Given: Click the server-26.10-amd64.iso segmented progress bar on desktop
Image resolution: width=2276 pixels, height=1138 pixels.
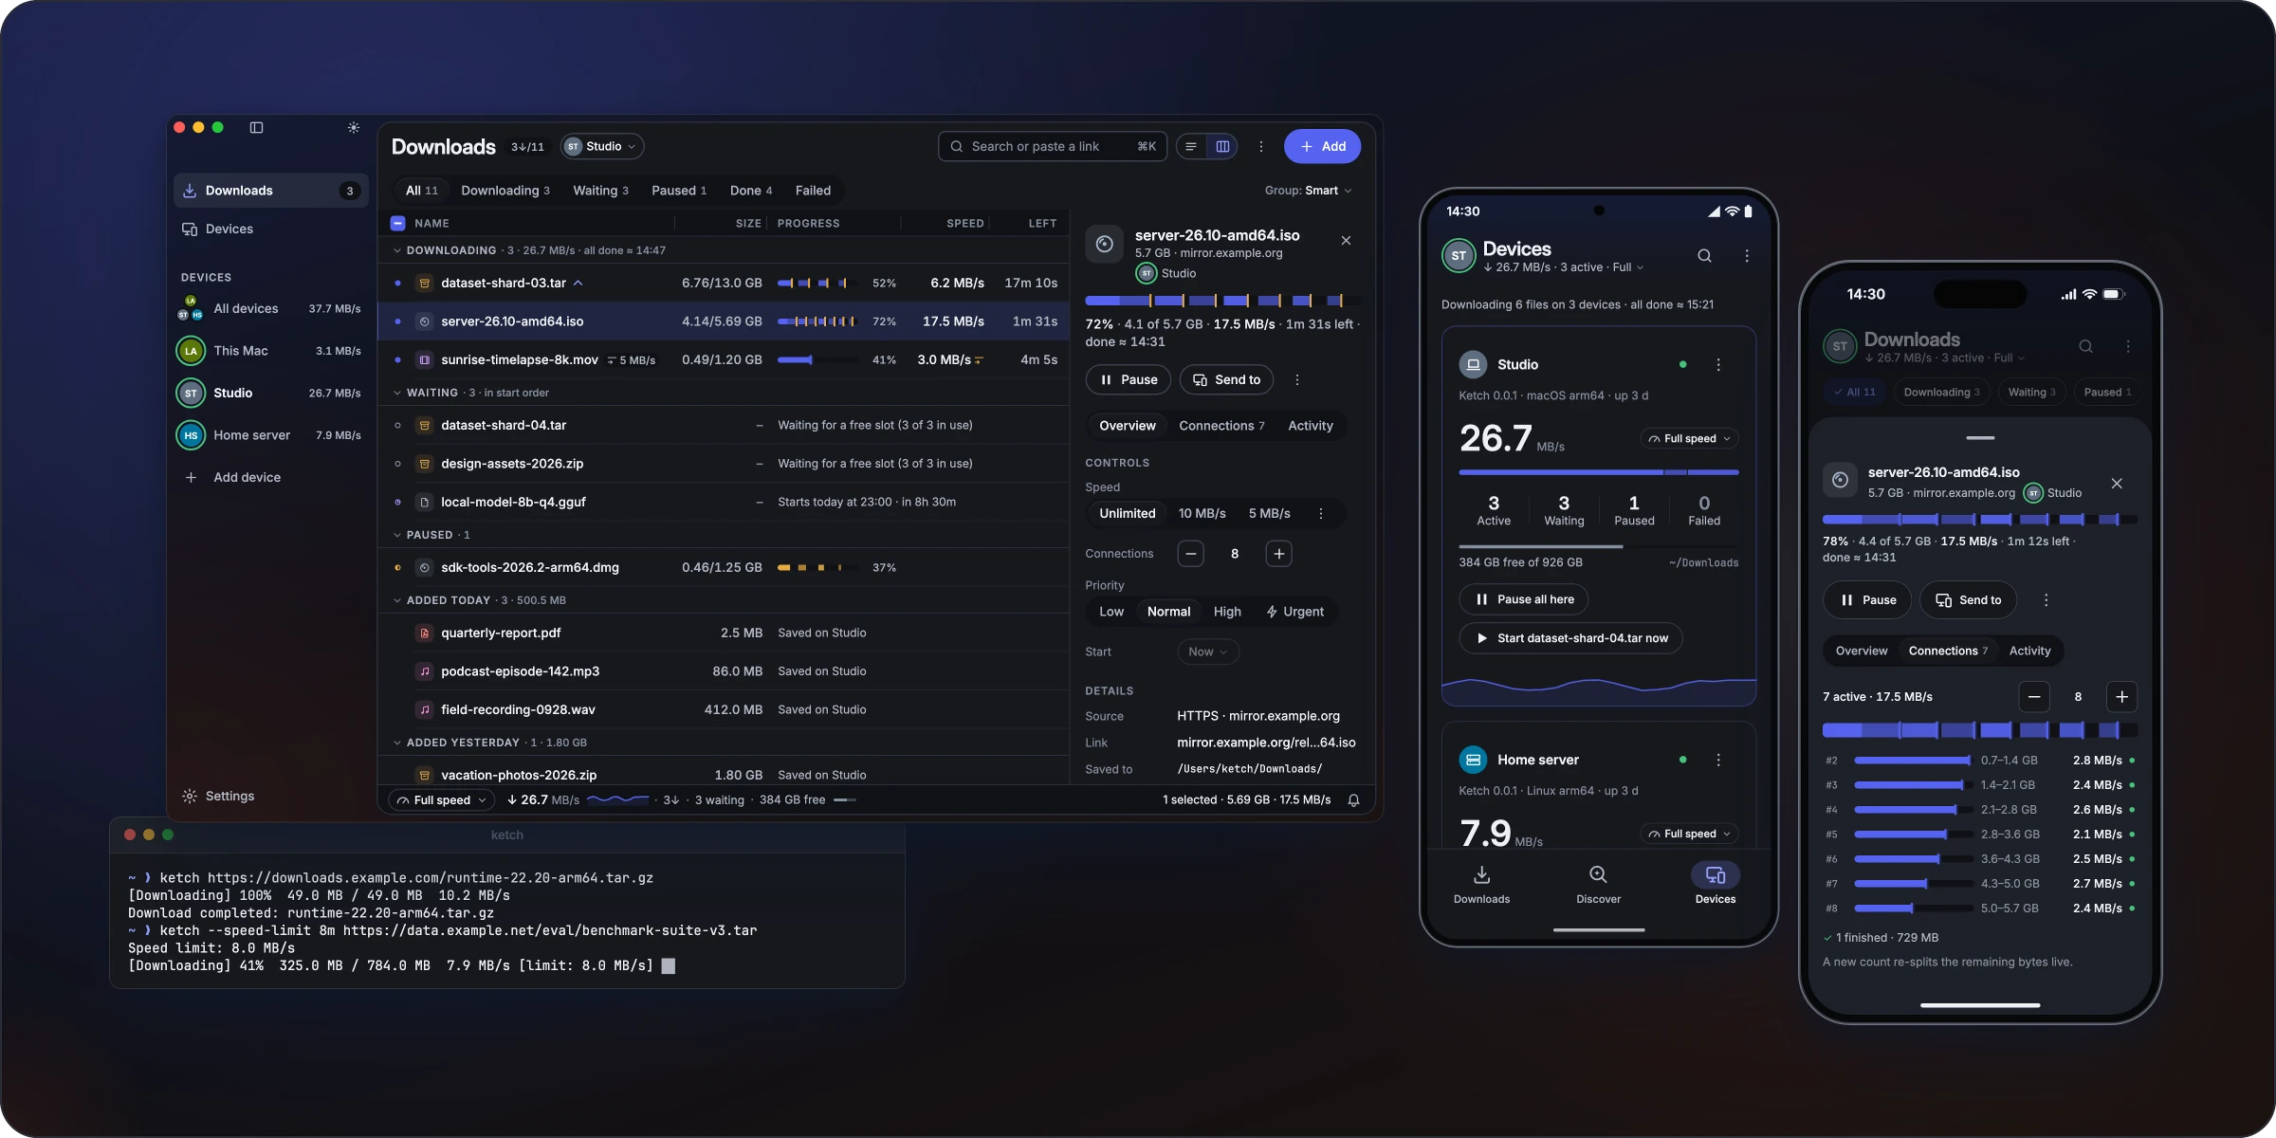Looking at the screenshot, I should pyautogui.click(x=1221, y=301).
